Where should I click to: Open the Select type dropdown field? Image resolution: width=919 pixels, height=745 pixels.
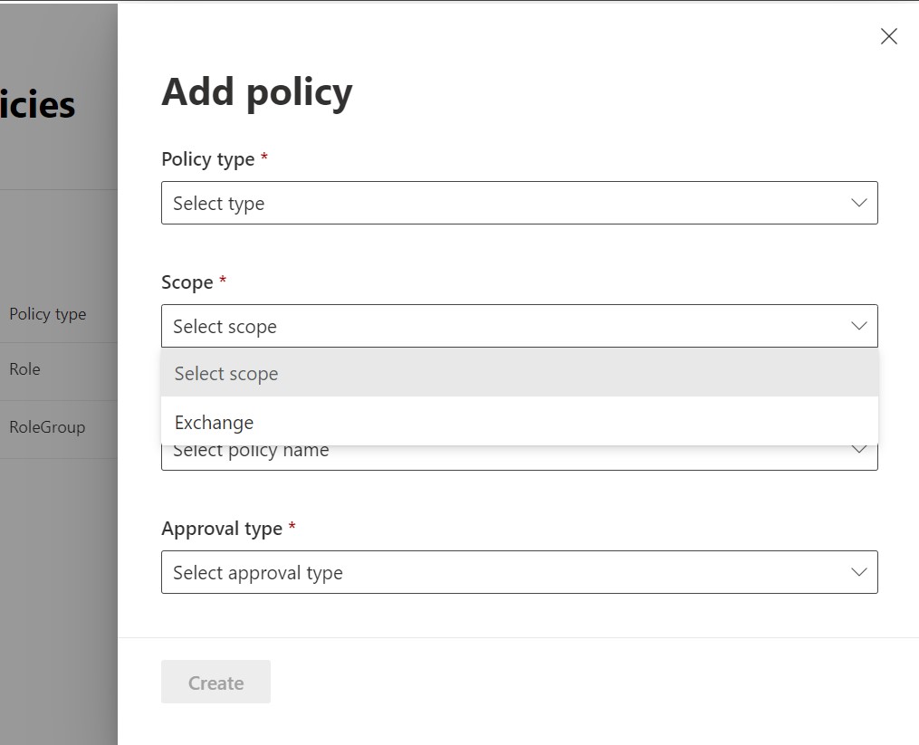click(x=507, y=203)
